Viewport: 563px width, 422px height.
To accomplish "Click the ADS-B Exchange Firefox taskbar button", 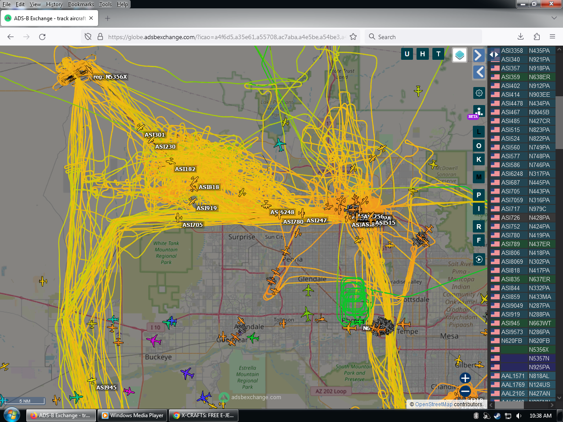I will tap(61, 415).
